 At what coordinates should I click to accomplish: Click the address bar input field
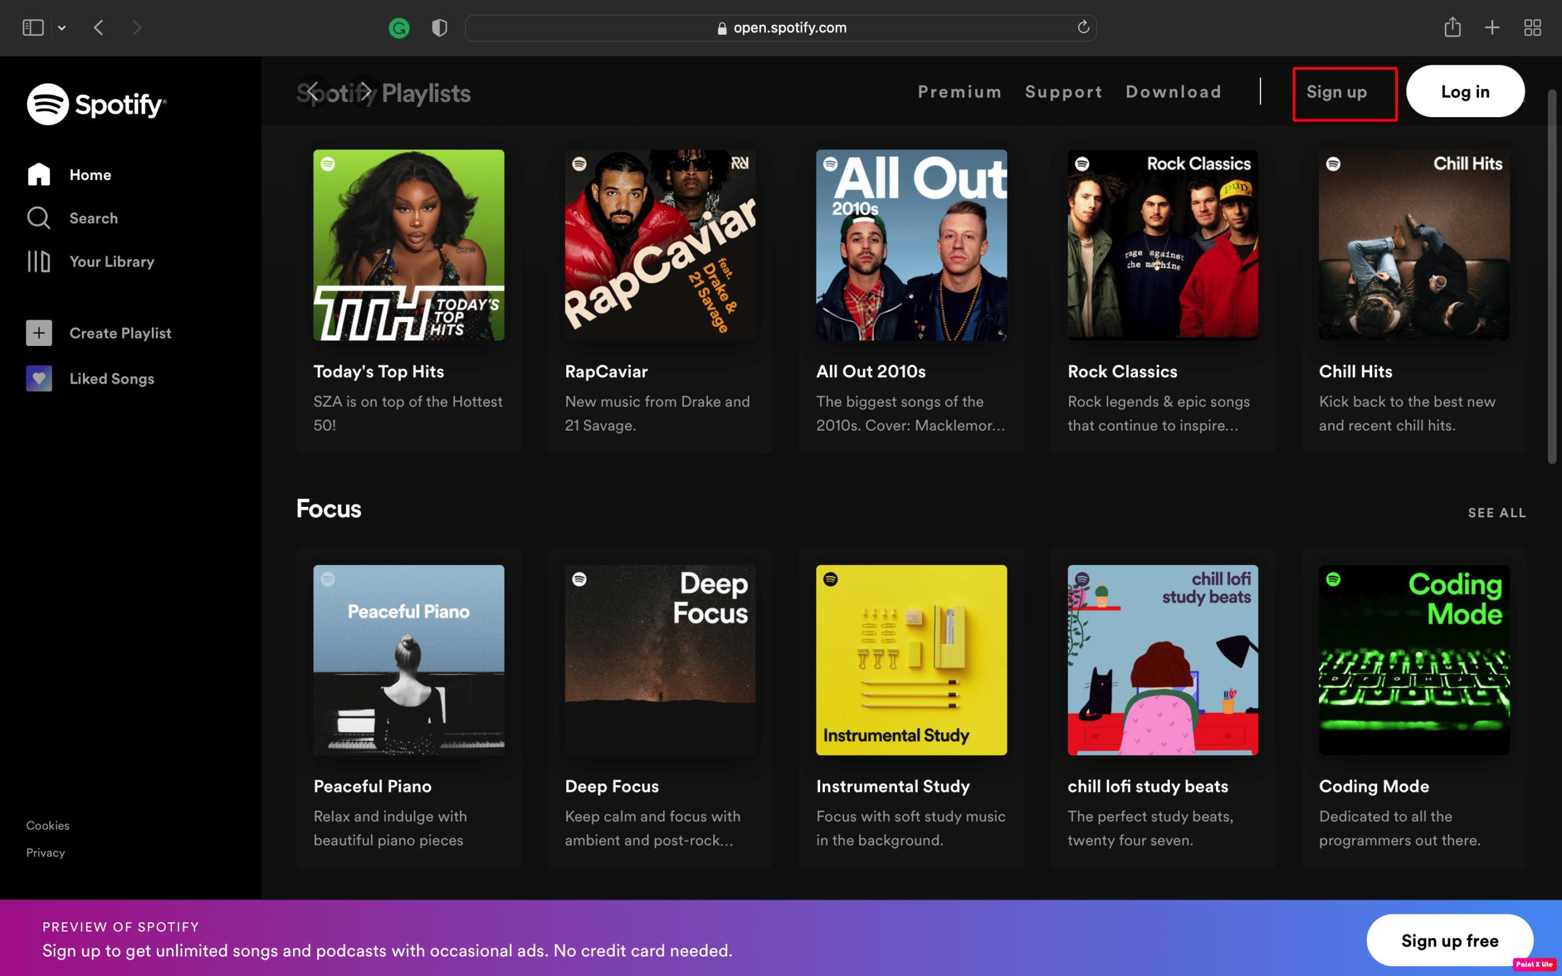(780, 28)
